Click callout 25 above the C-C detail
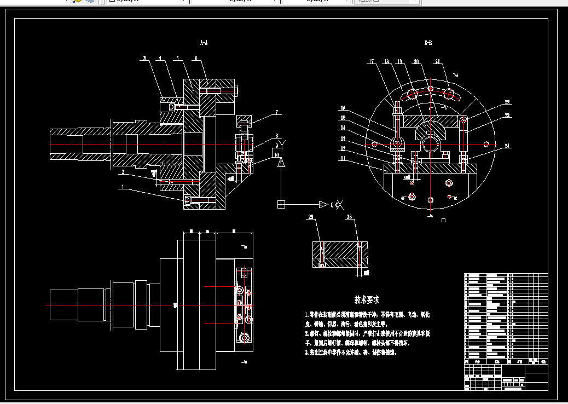568x404 pixels. click(311, 217)
